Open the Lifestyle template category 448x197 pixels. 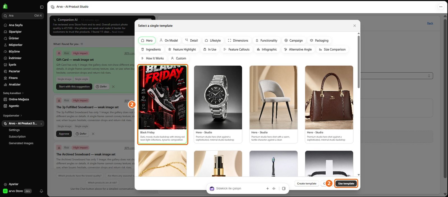click(x=213, y=41)
